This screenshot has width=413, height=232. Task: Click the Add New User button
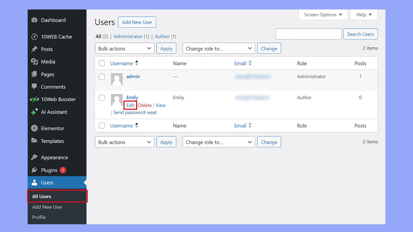tap(137, 22)
